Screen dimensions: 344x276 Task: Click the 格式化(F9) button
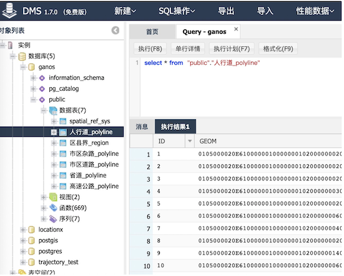tap(278, 49)
